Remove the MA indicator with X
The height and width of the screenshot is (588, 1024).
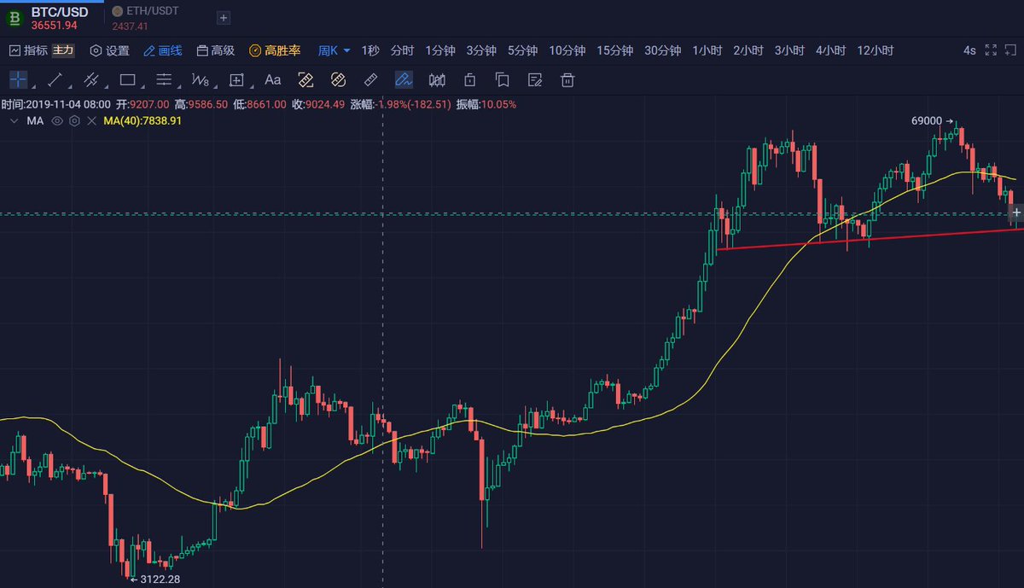pos(91,121)
